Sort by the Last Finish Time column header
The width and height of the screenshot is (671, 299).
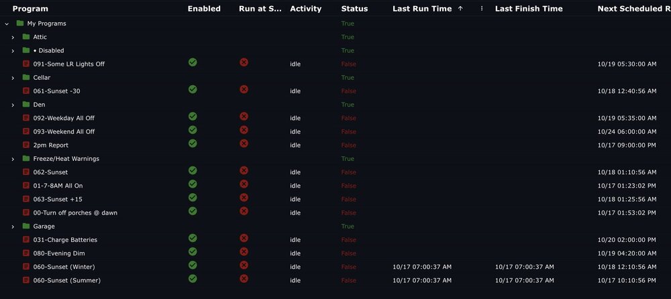[x=529, y=9]
